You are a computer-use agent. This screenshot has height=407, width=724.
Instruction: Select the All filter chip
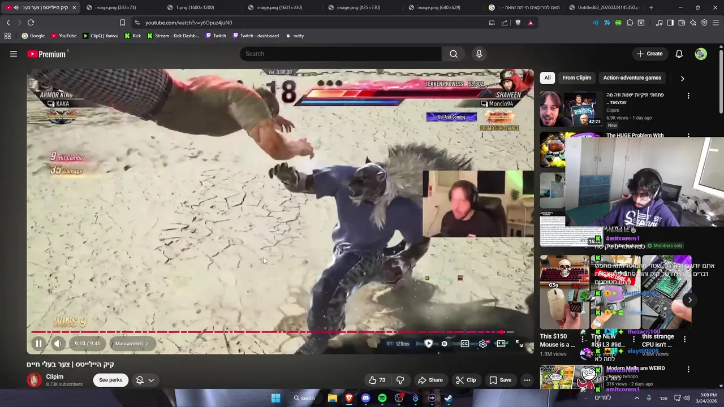point(547,78)
